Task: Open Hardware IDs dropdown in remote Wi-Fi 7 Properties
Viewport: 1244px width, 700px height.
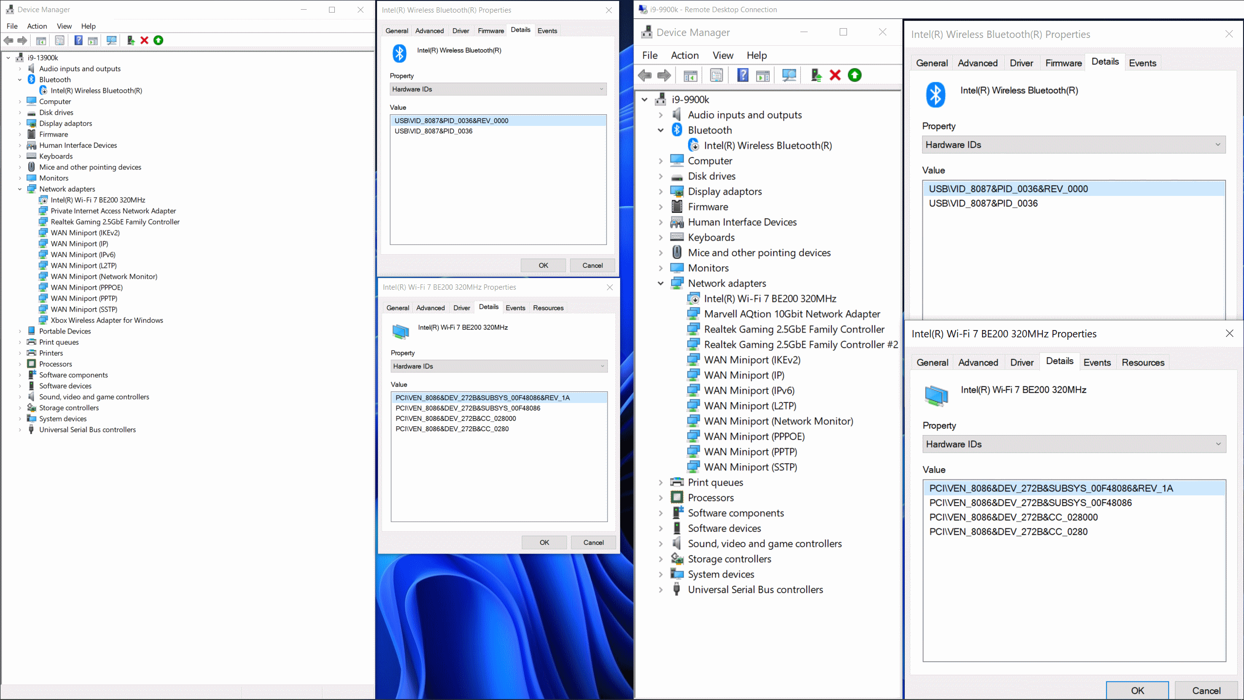Action: point(1074,444)
